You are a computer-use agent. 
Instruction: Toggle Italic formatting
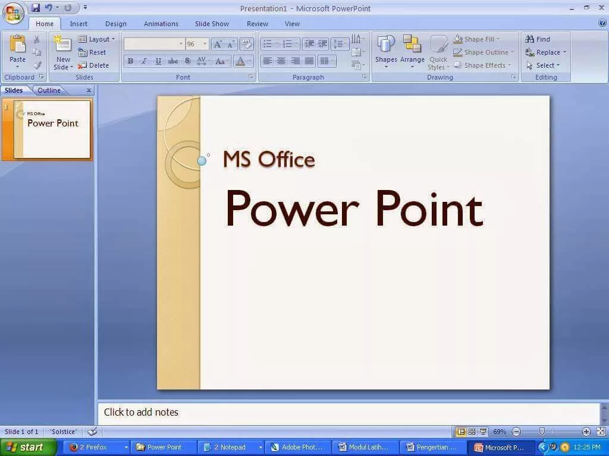[144, 61]
